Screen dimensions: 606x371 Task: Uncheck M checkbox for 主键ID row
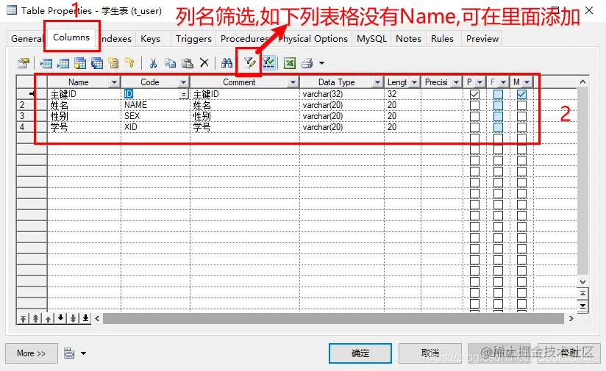pos(521,94)
